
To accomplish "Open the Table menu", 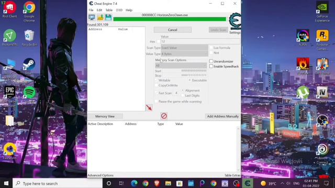I will 109,10.
